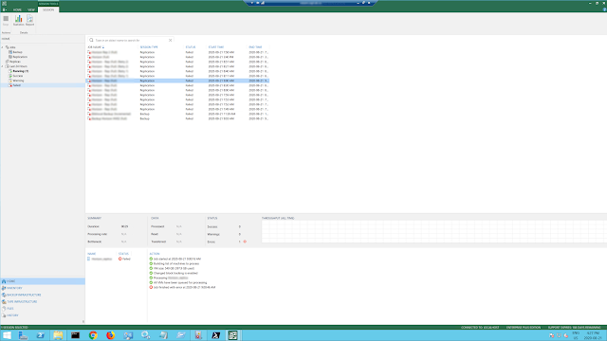Open the session Report icon
607x341 pixels.
[x=29, y=21]
